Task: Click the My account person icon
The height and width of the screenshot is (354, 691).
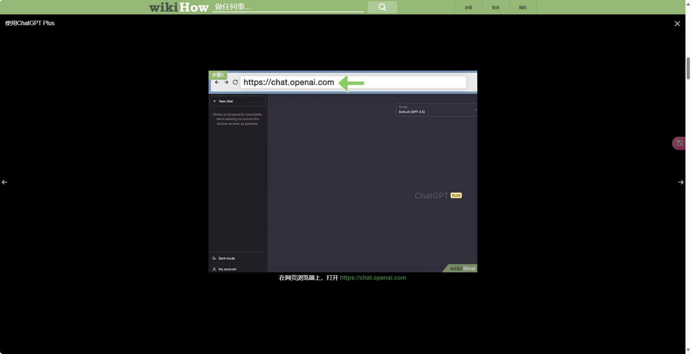Action: pos(214,269)
